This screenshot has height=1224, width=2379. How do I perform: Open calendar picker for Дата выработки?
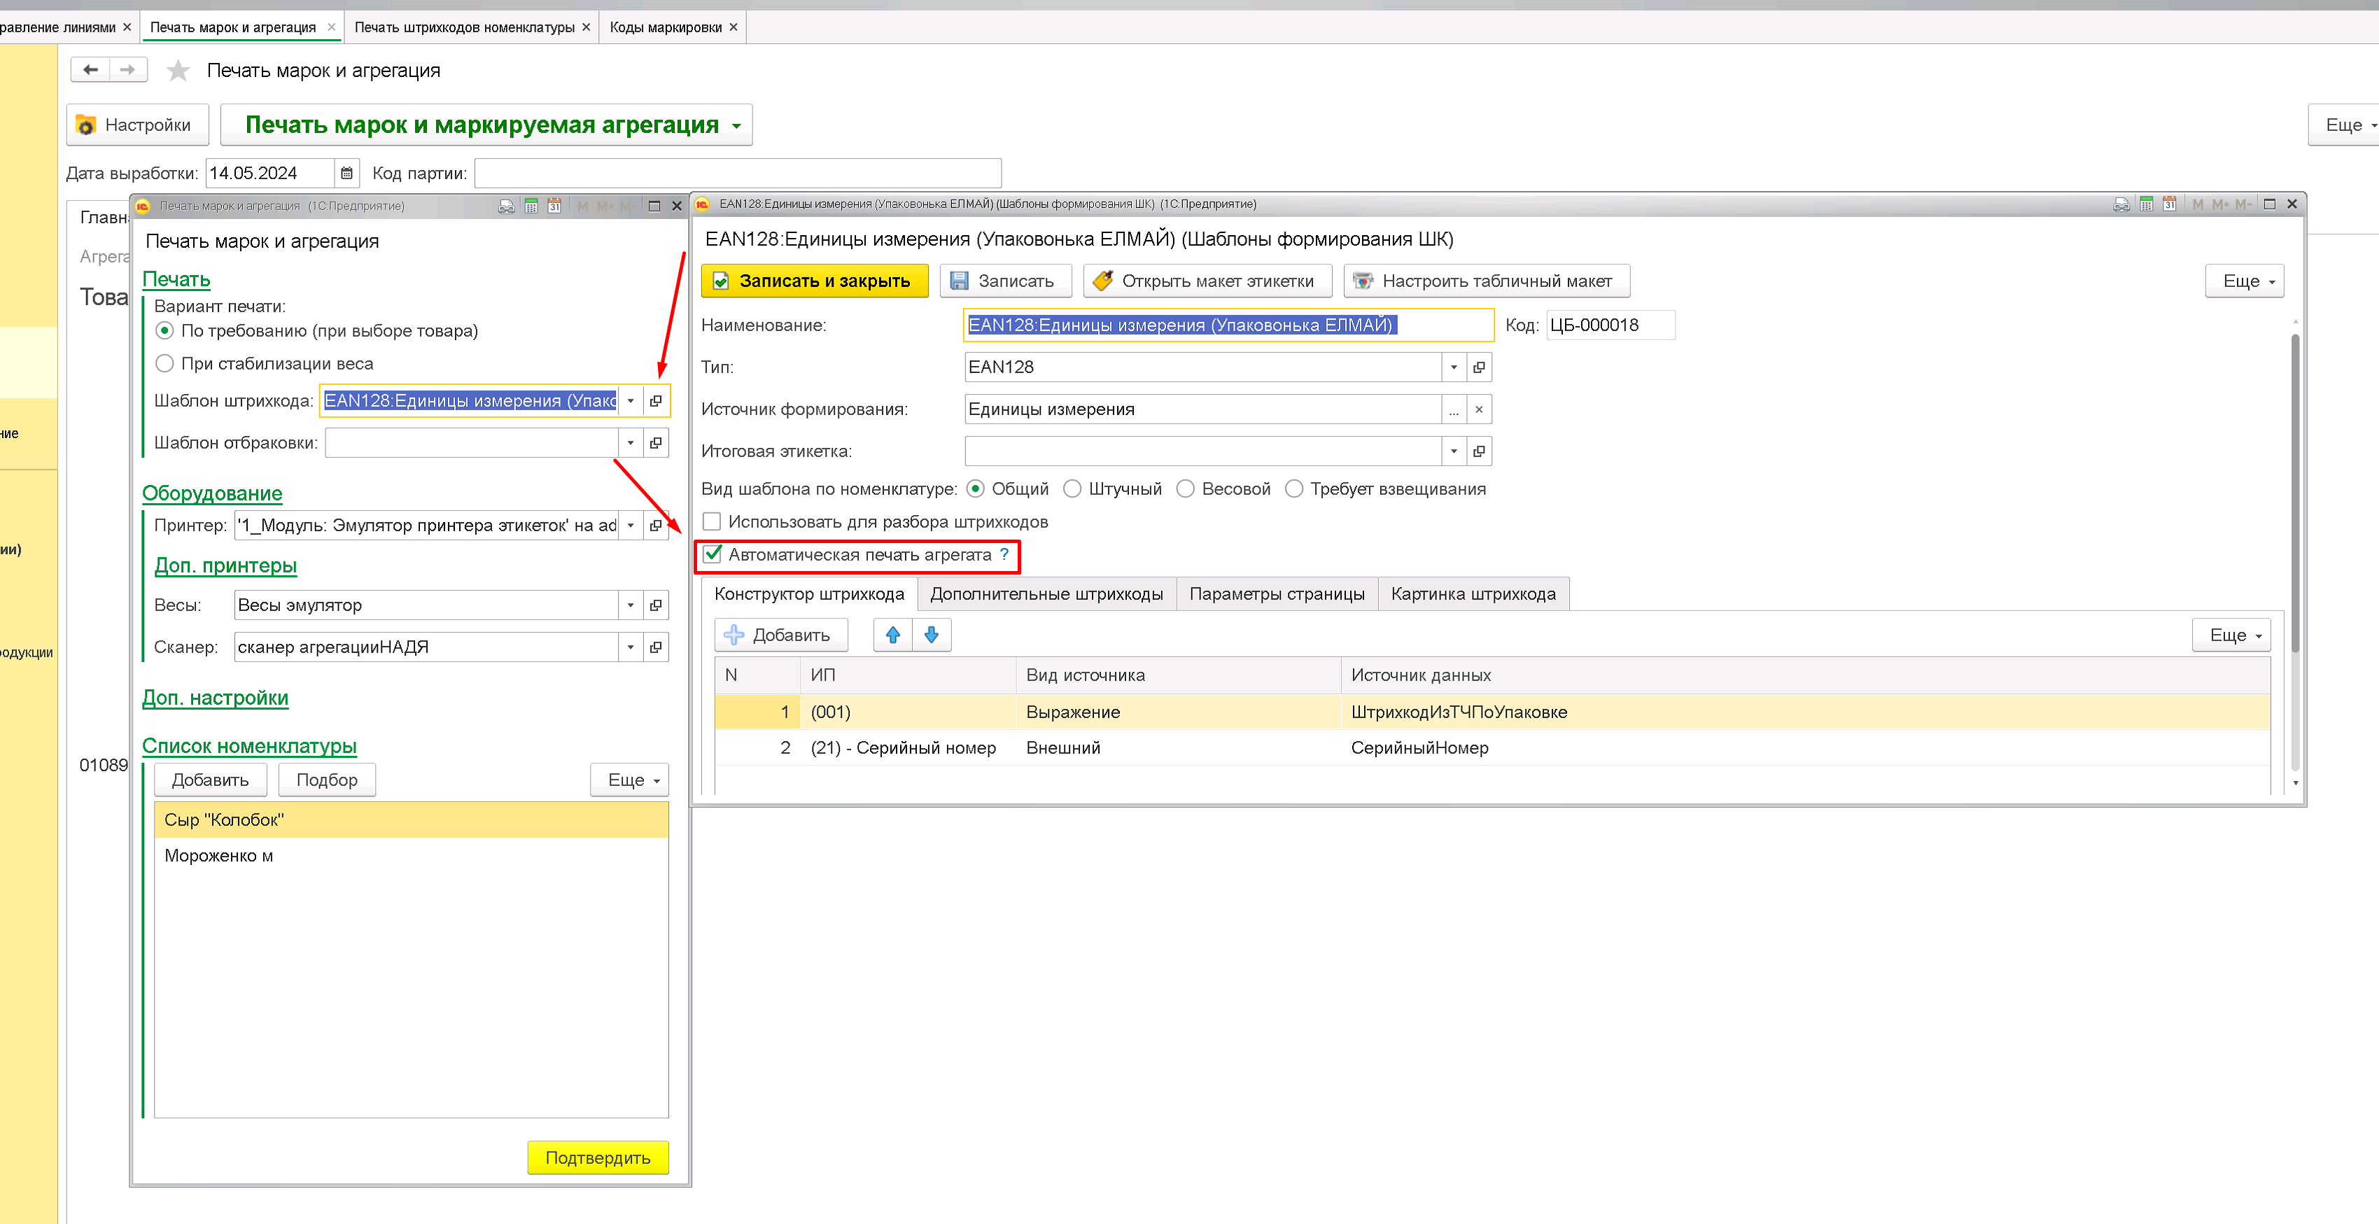(346, 173)
